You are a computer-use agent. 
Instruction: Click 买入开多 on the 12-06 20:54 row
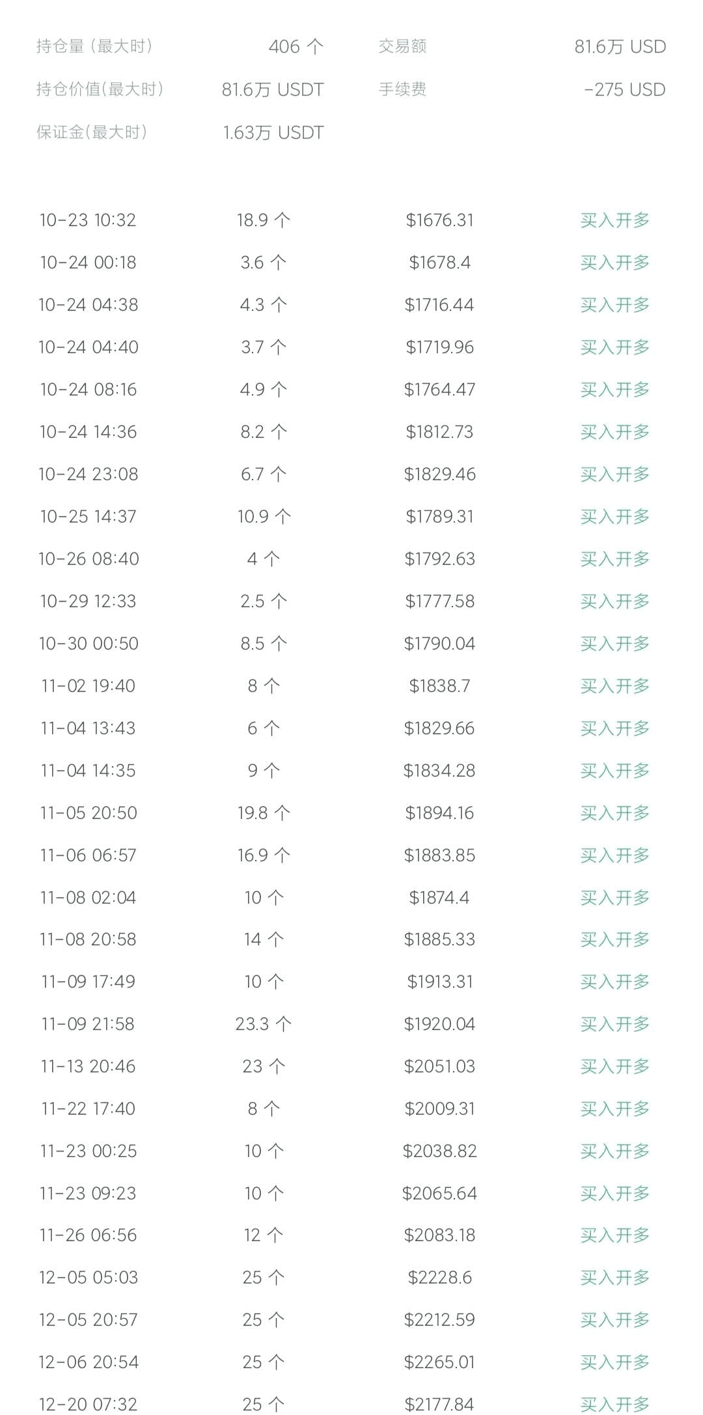tap(614, 1362)
